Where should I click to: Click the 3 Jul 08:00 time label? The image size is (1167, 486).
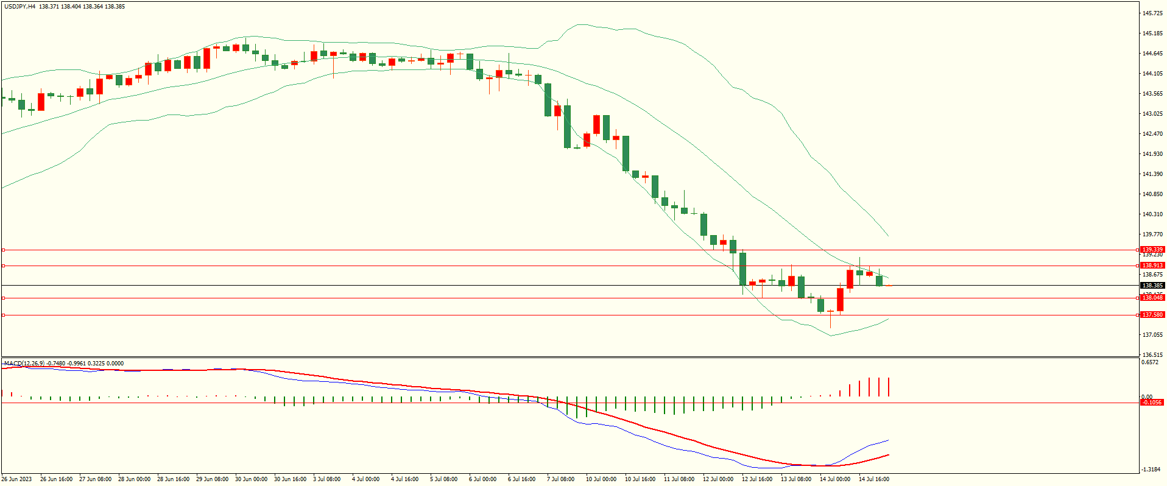[x=326, y=479]
